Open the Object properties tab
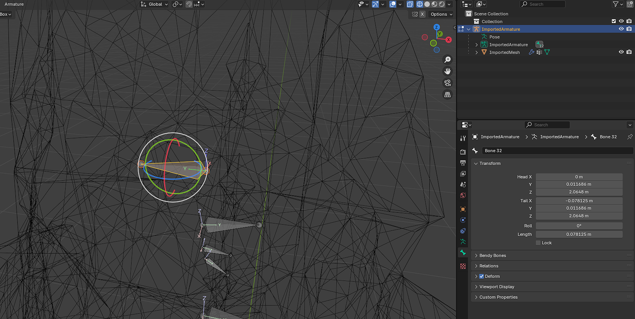The width and height of the screenshot is (635, 319). tap(463, 209)
